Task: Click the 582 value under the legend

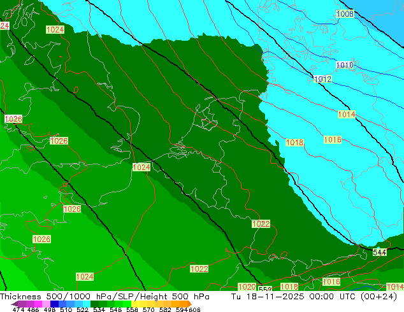Action: click(165, 309)
